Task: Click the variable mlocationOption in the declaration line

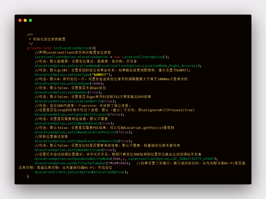Action: coord(93,57)
